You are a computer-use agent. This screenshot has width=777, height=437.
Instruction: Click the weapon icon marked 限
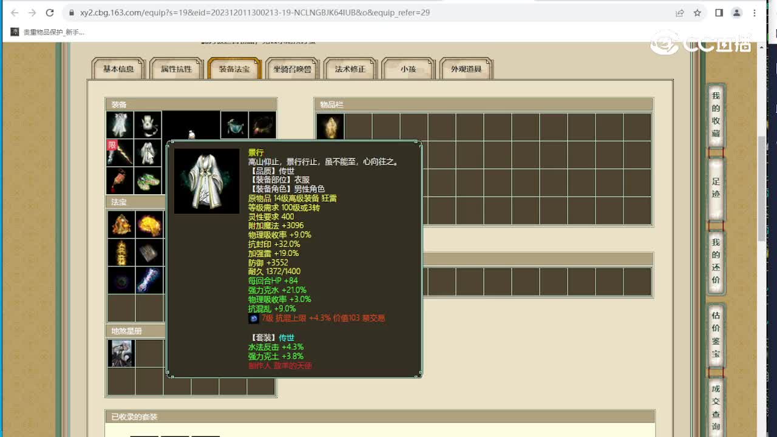120,153
